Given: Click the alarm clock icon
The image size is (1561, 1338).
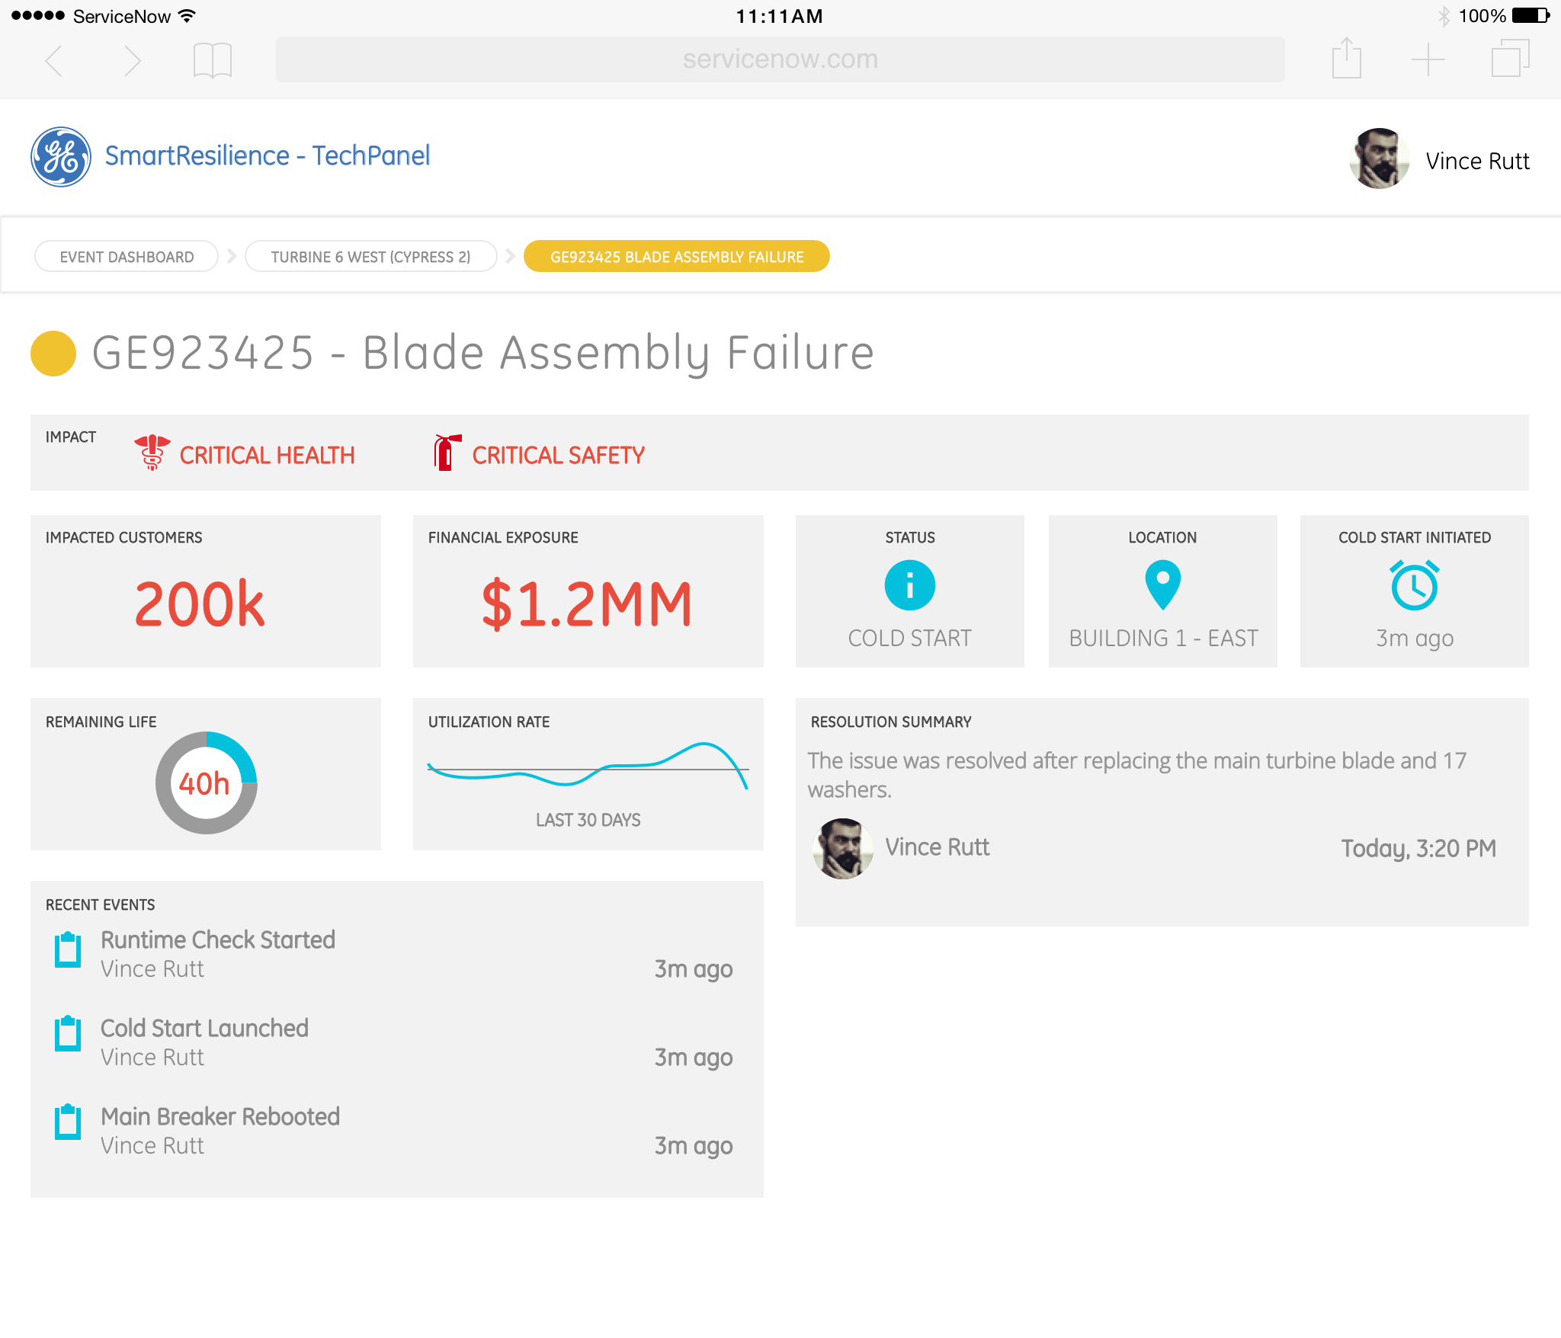Looking at the screenshot, I should coord(1414,585).
